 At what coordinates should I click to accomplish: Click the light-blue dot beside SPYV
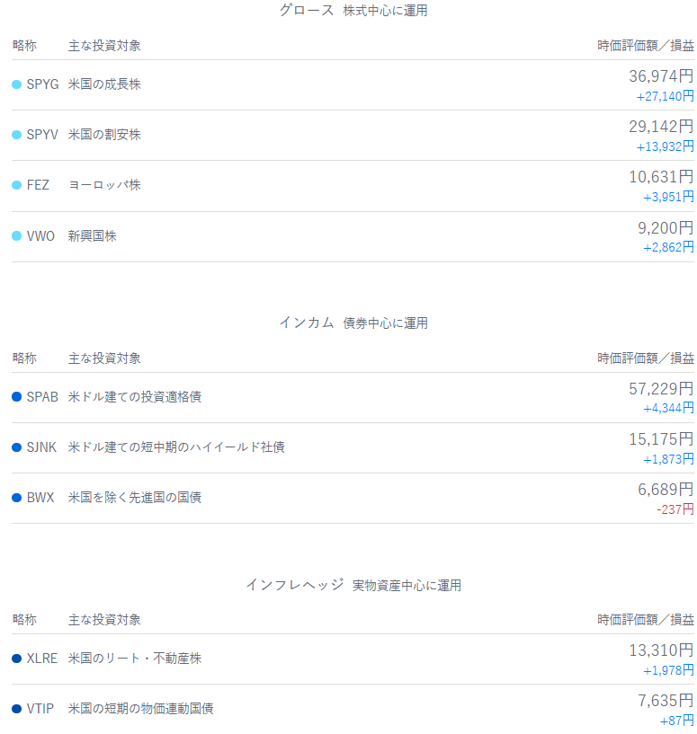tap(16, 135)
